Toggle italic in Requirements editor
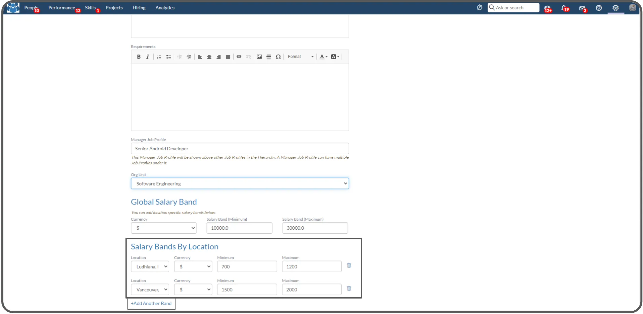Viewport: 643px width, 314px height. tap(148, 57)
